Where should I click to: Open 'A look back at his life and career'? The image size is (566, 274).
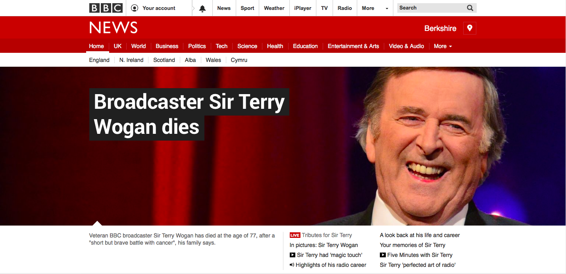[x=420, y=235]
